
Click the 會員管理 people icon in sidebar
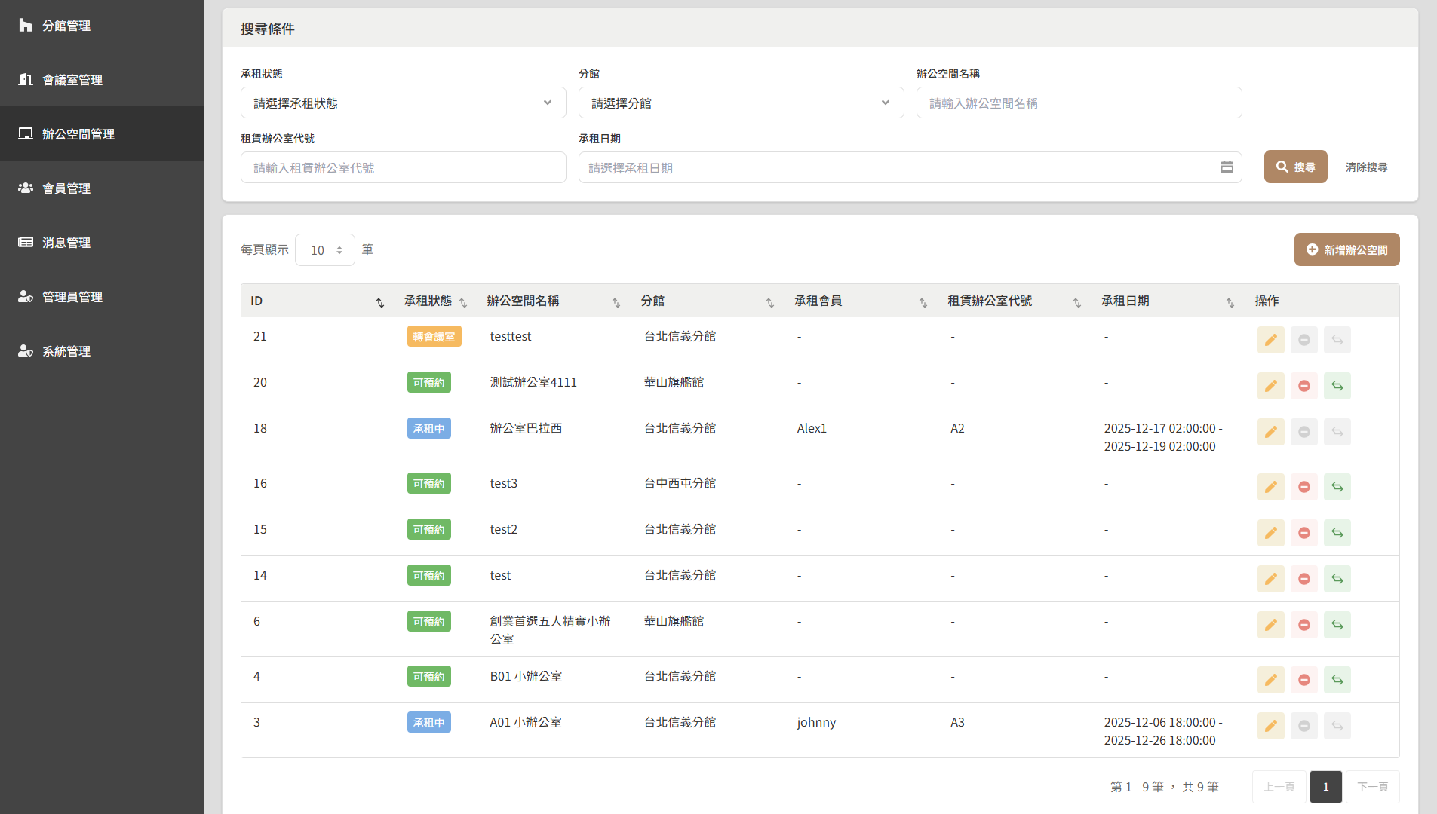(x=26, y=188)
